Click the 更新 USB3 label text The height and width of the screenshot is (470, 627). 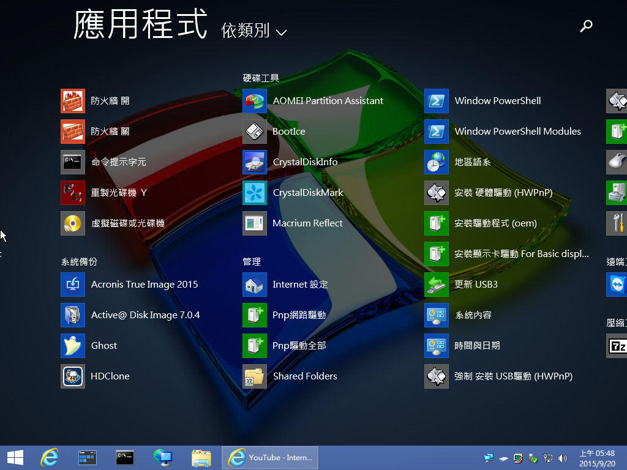click(x=476, y=284)
